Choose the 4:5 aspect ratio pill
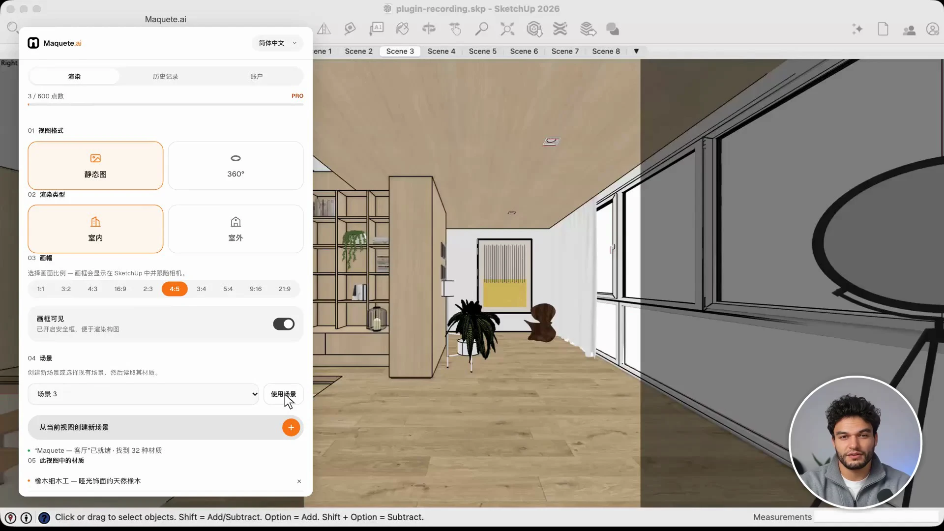944x531 pixels. coord(175,289)
